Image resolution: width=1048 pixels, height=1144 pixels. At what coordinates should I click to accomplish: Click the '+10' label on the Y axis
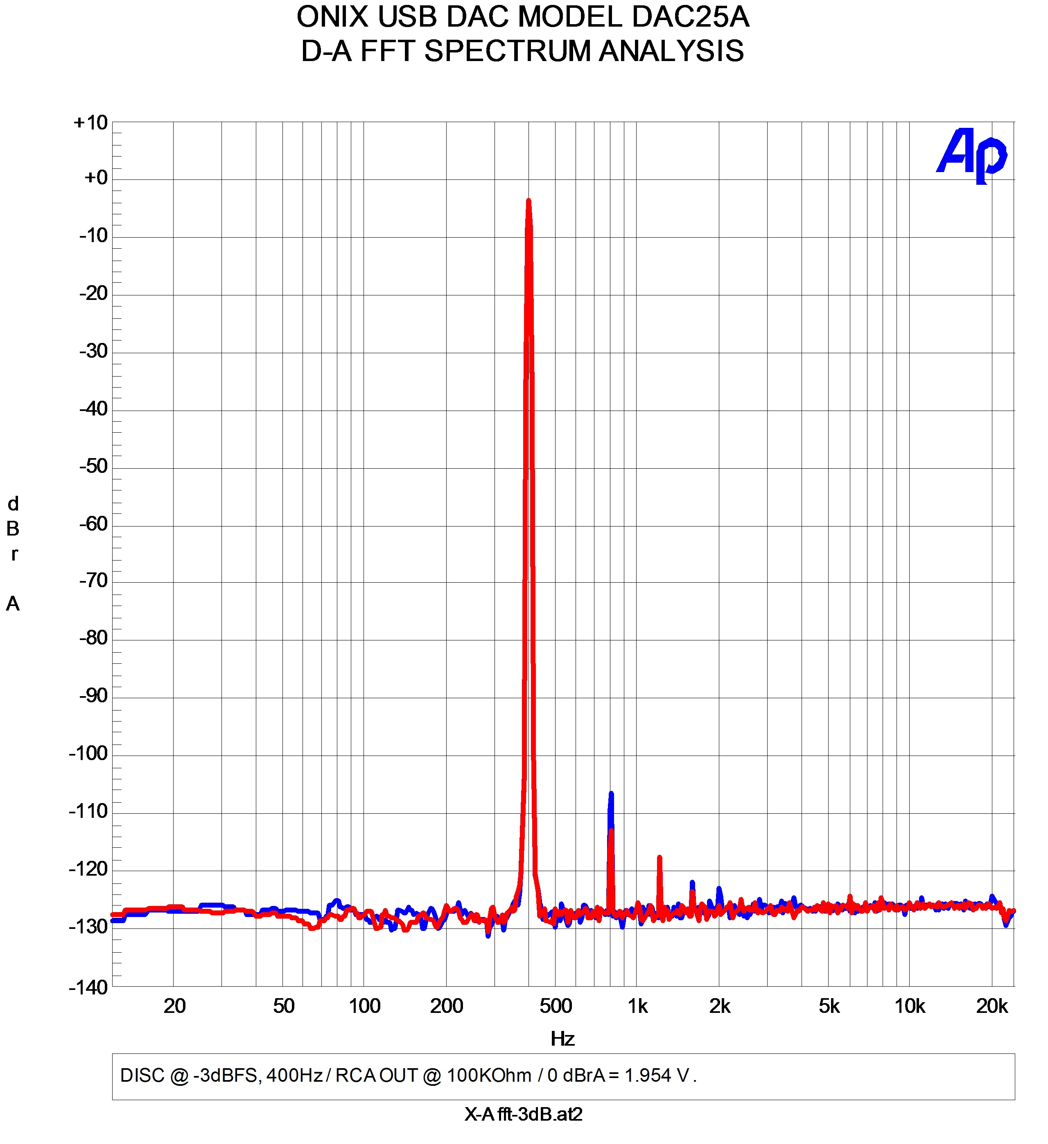point(91,123)
